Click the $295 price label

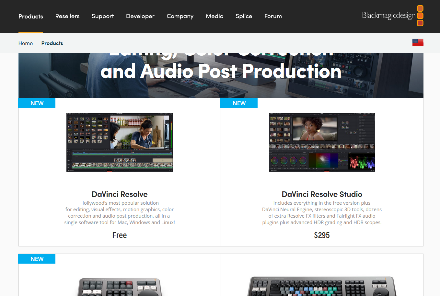(322, 235)
